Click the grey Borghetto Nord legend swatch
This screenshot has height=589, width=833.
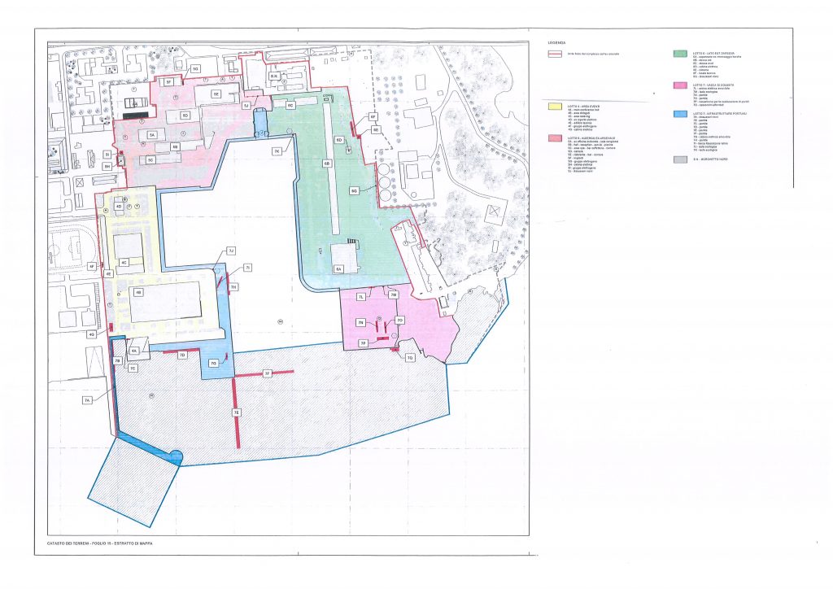679,160
